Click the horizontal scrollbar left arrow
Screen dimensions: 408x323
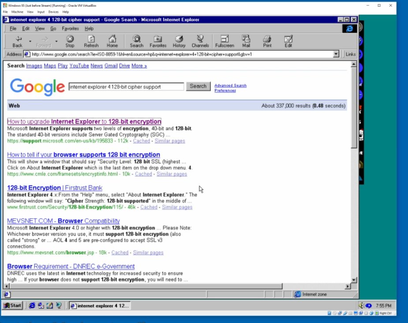coord(6,286)
